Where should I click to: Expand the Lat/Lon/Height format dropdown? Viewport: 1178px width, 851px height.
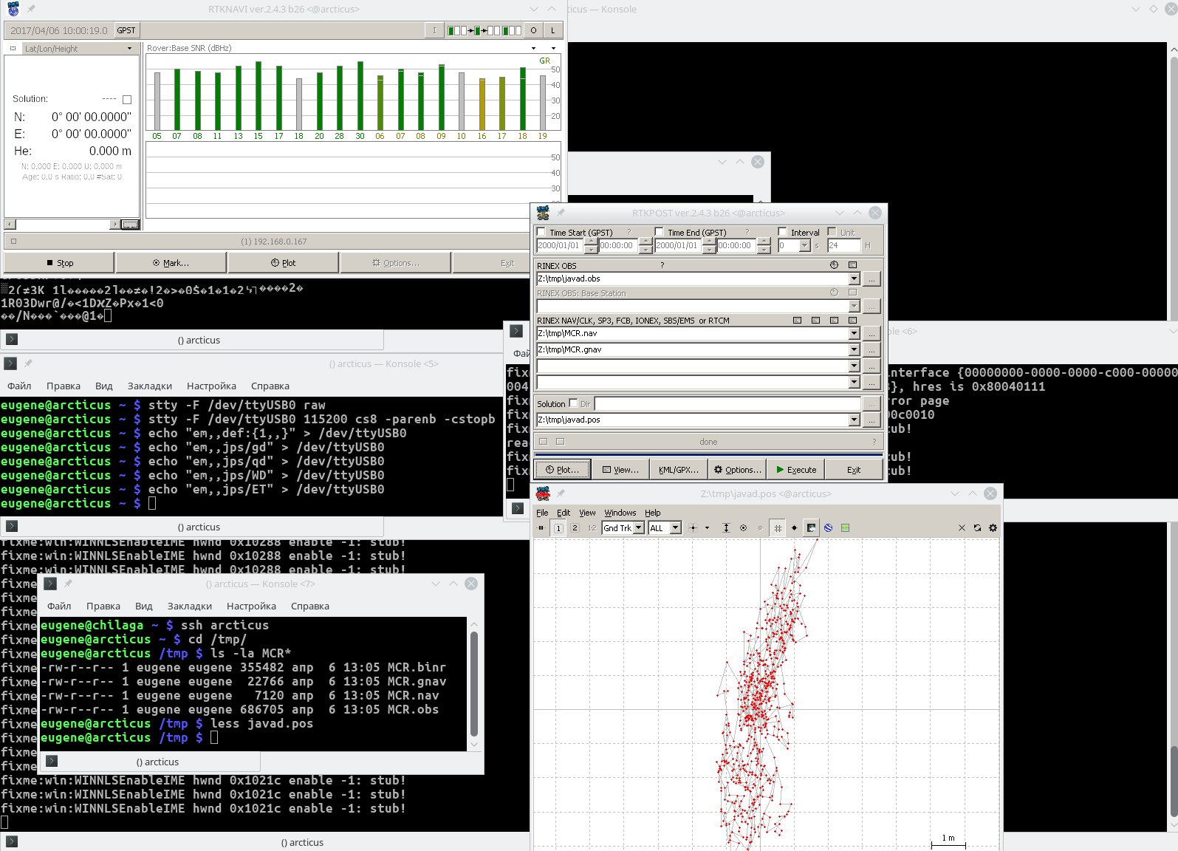[129, 49]
